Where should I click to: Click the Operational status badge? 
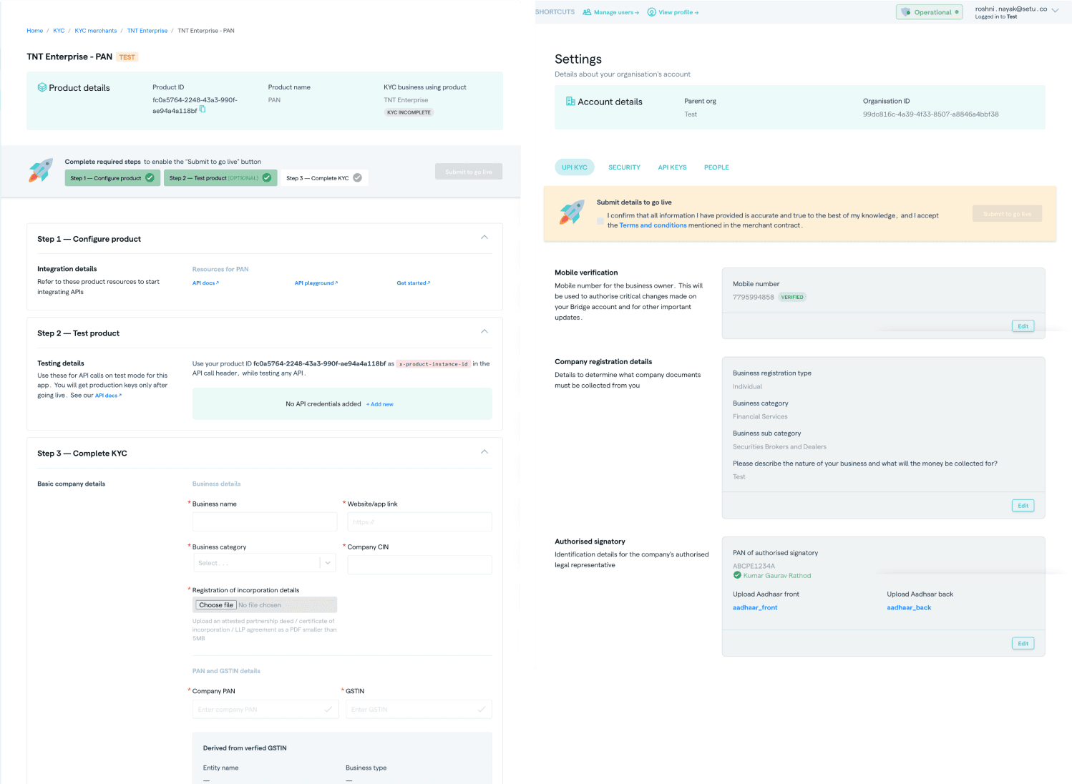tap(930, 12)
